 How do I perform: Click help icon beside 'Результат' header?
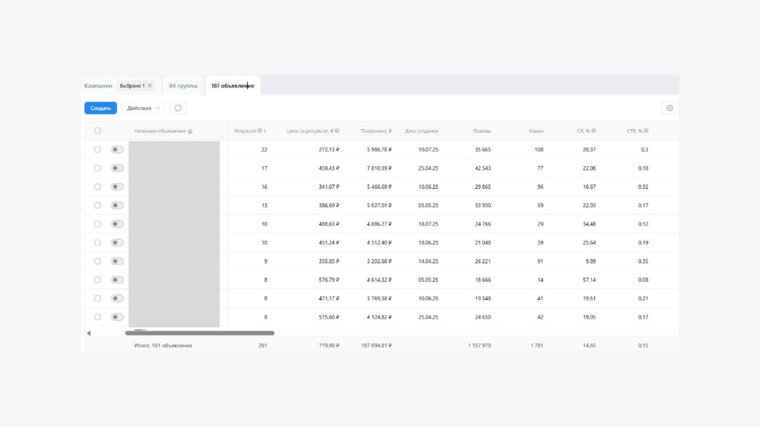click(260, 131)
